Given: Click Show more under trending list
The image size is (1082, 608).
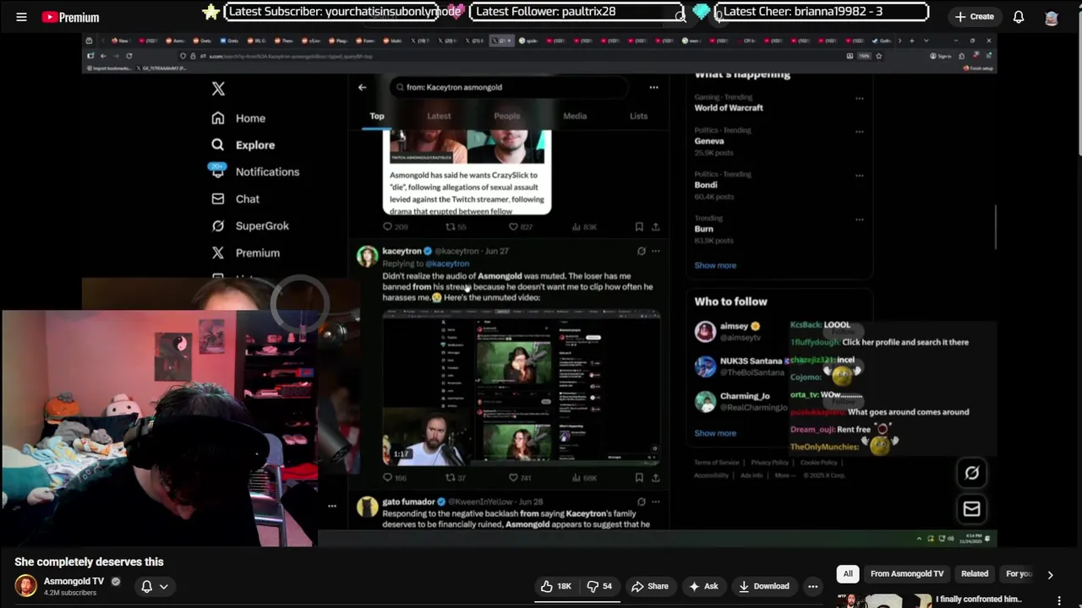Looking at the screenshot, I should click(715, 265).
